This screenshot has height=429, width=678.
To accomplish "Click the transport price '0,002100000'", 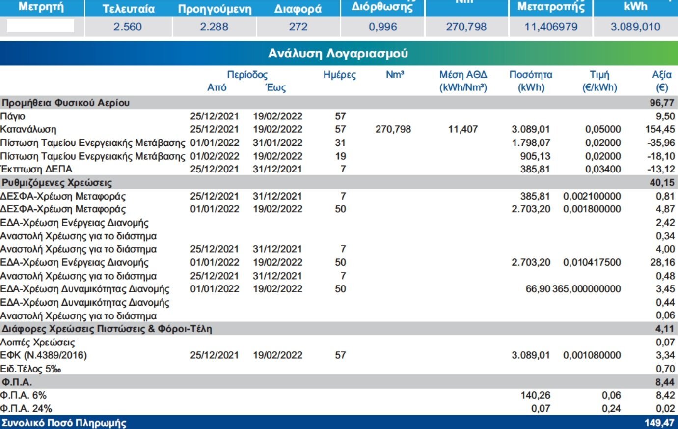I will 592,196.
